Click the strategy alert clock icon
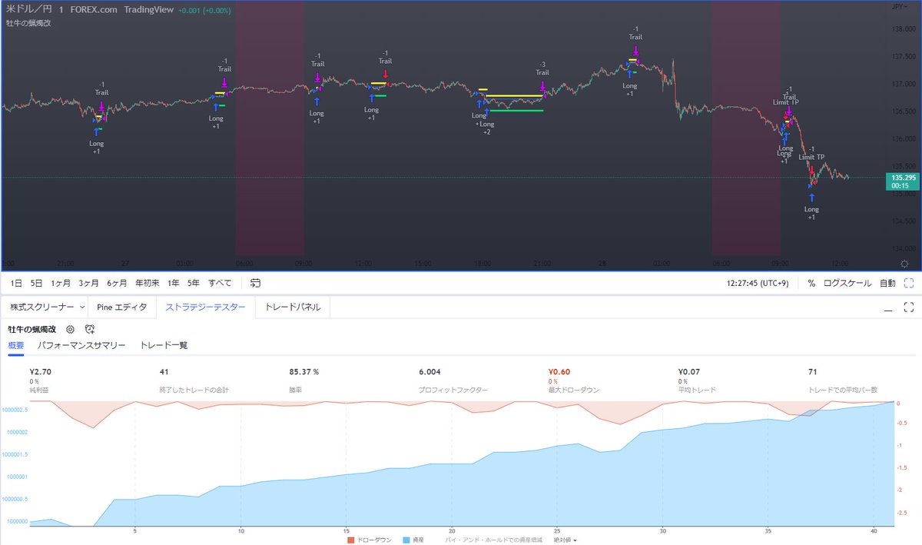The width and height of the screenshot is (922, 545). (x=89, y=328)
